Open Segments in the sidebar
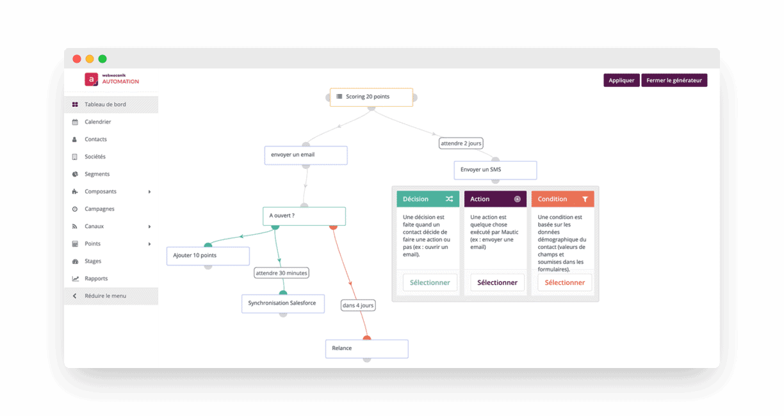The image size is (784, 416). pyautogui.click(x=111, y=174)
